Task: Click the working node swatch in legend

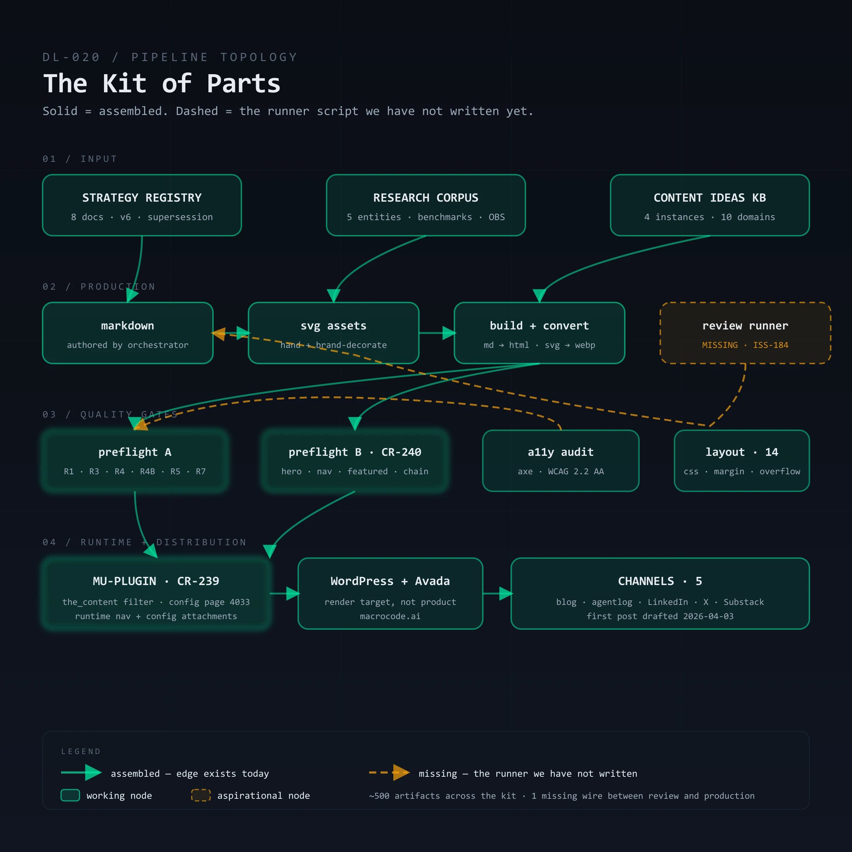Action: [70, 795]
